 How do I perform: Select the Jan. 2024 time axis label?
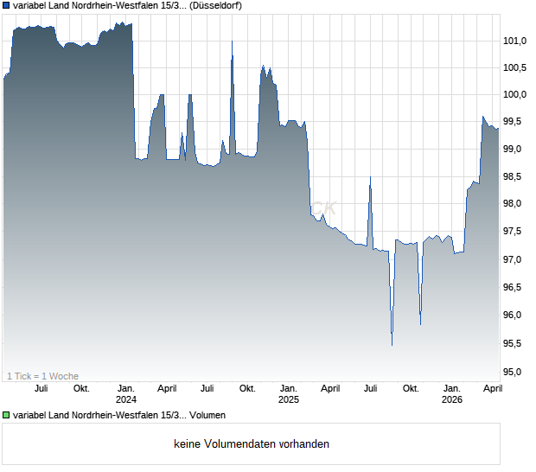(126, 393)
